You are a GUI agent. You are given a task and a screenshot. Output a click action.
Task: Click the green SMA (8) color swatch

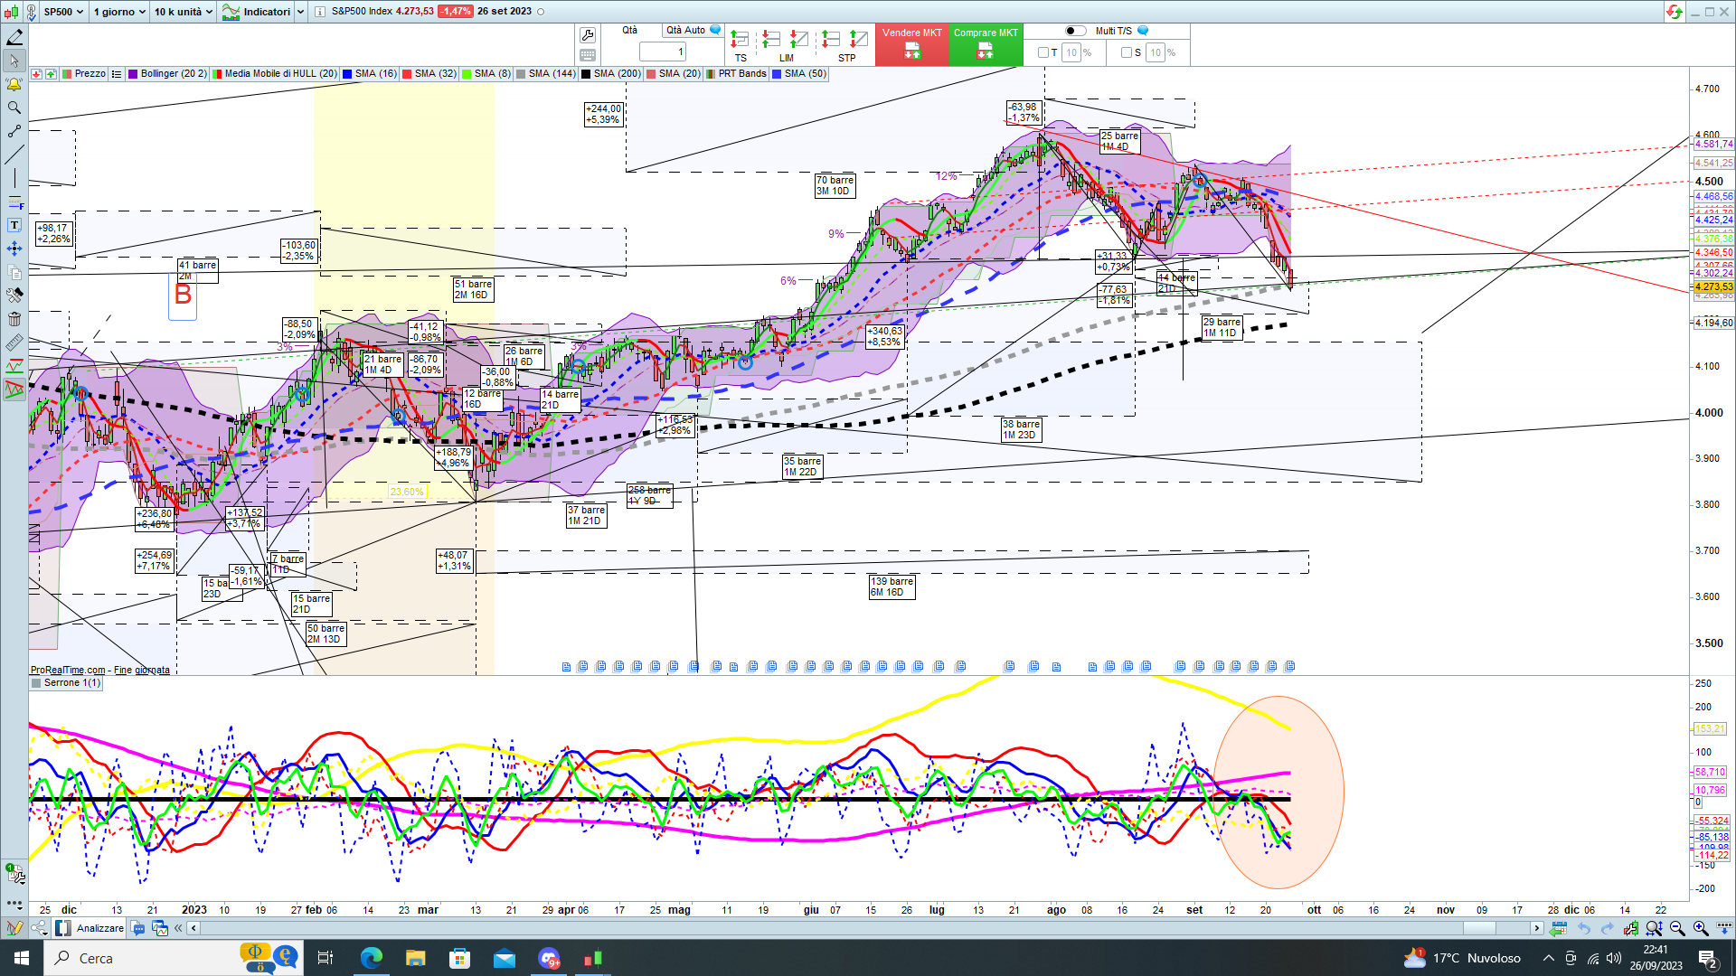click(x=467, y=74)
